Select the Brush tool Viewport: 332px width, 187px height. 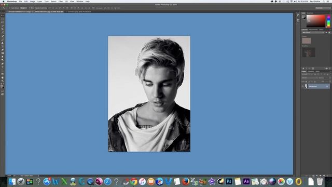tap(3, 39)
